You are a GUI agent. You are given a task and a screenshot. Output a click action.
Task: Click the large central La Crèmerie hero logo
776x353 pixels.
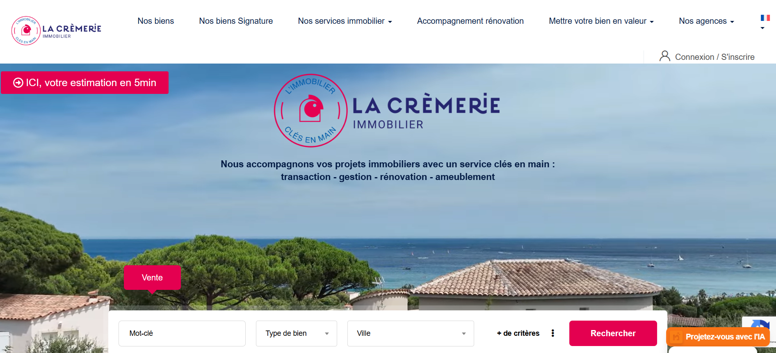(387, 111)
